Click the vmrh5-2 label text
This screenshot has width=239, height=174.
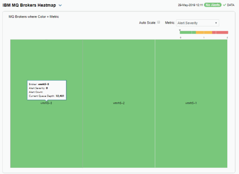(119, 103)
